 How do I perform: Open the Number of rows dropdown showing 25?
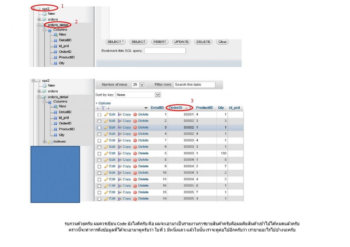coord(138,85)
